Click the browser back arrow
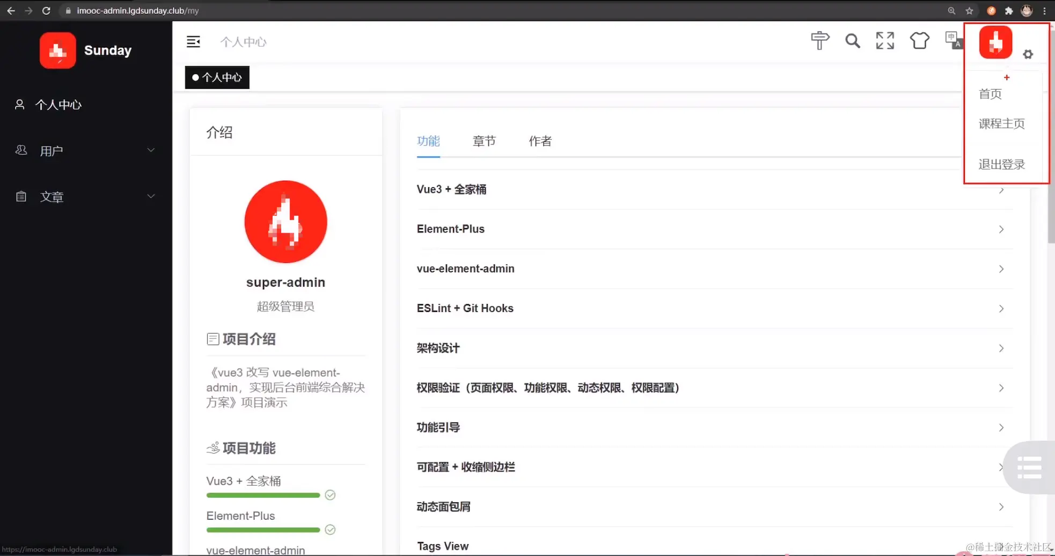 (x=11, y=11)
